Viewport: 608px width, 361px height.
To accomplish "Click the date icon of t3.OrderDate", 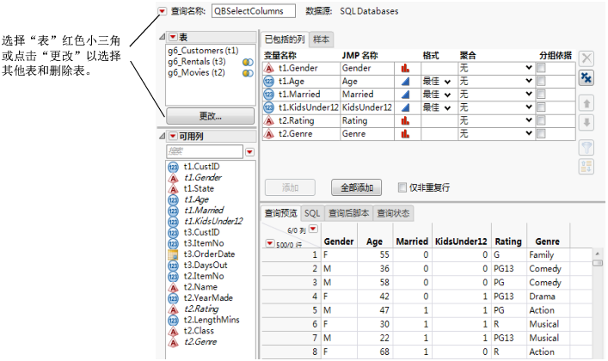I will (x=173, y=254).
